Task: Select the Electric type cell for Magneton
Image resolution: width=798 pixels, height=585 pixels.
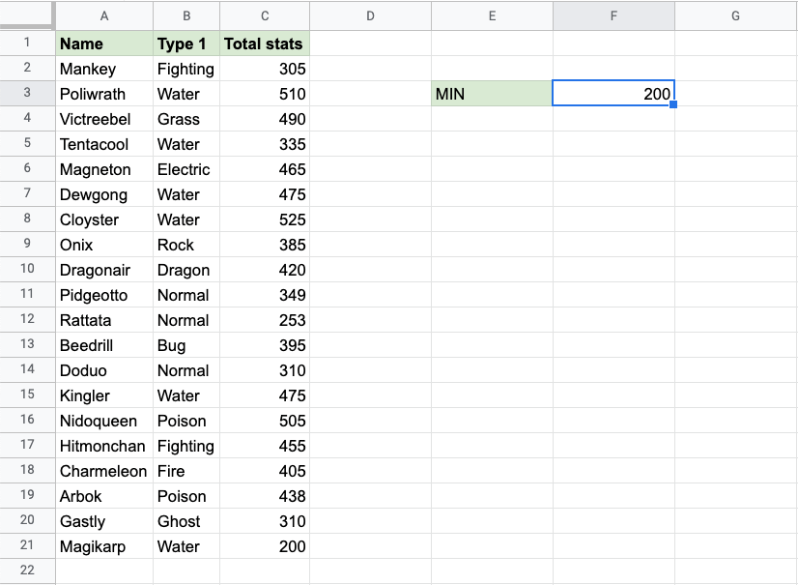Action: [x=186, y=169]
